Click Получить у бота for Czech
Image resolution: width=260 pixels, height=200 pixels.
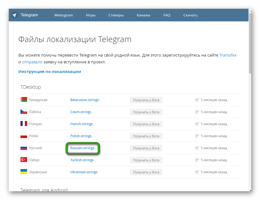[146, 112]
